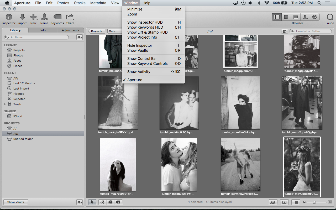
Task: Click the Show Vaults button
Action: pyautogui.click(x=16, y=202)
